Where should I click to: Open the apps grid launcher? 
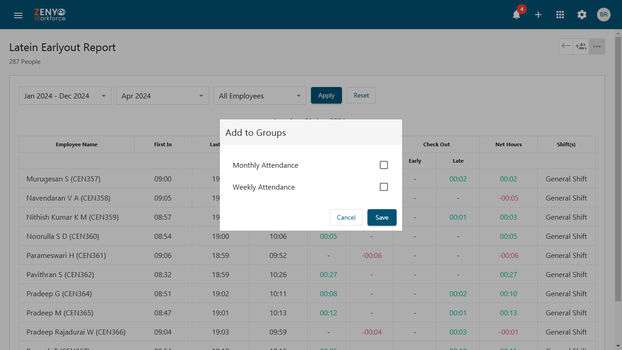[560, 15]
